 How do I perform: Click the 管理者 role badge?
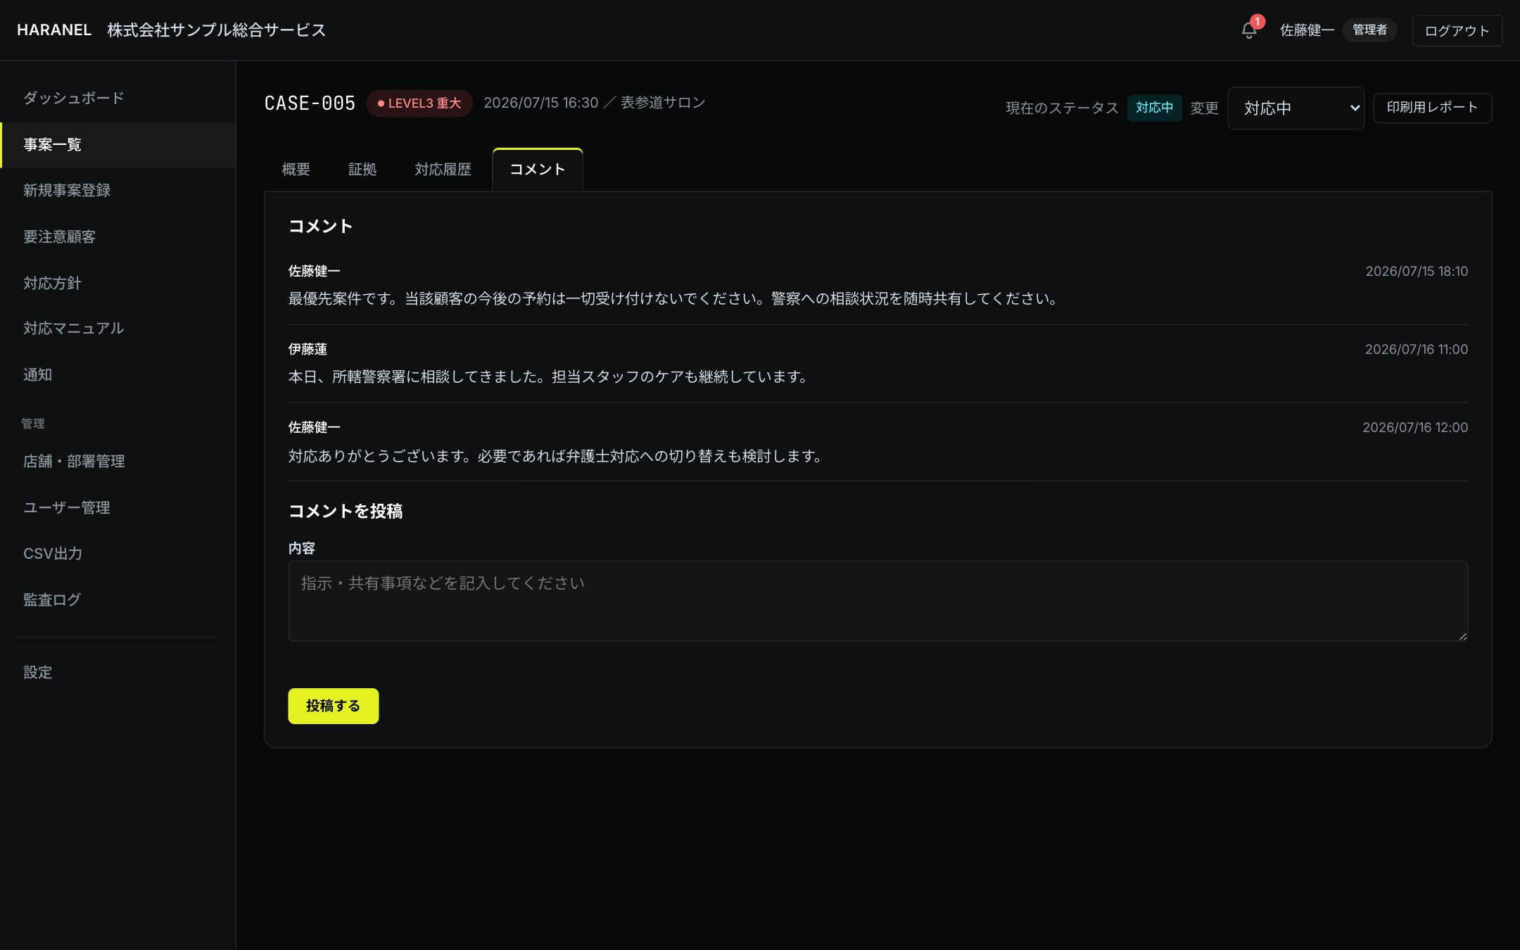coord(1369,30)
